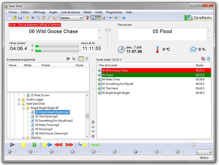Screen dimensions: 219x165
Task: Save the playlist with the export icon above Durée
Action: click(x=203, y=59)
